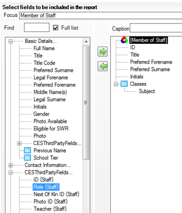Click inside the Find text box
Viewport: 182px width, 213px height.
pyautogui.click(x=37, y=27)
